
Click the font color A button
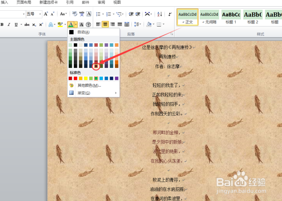pyautogui.click(x=71, y=24)
